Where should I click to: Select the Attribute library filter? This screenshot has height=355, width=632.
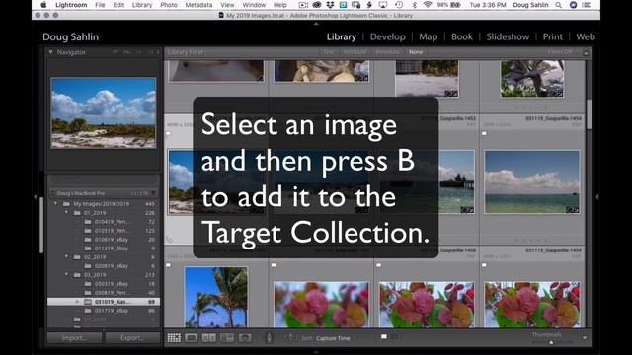click(355, 52)
